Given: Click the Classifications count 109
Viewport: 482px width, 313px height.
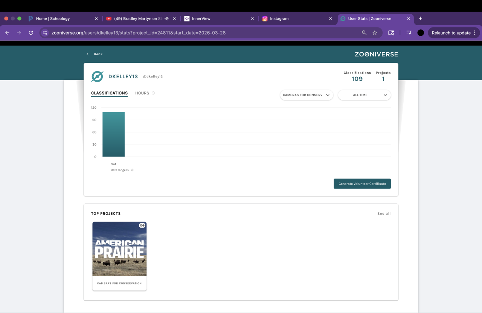Looking at the screenshot, I should (x=357, y=79).
